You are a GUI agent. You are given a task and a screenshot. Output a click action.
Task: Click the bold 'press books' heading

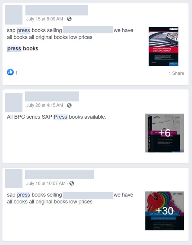tap(22, 48)
